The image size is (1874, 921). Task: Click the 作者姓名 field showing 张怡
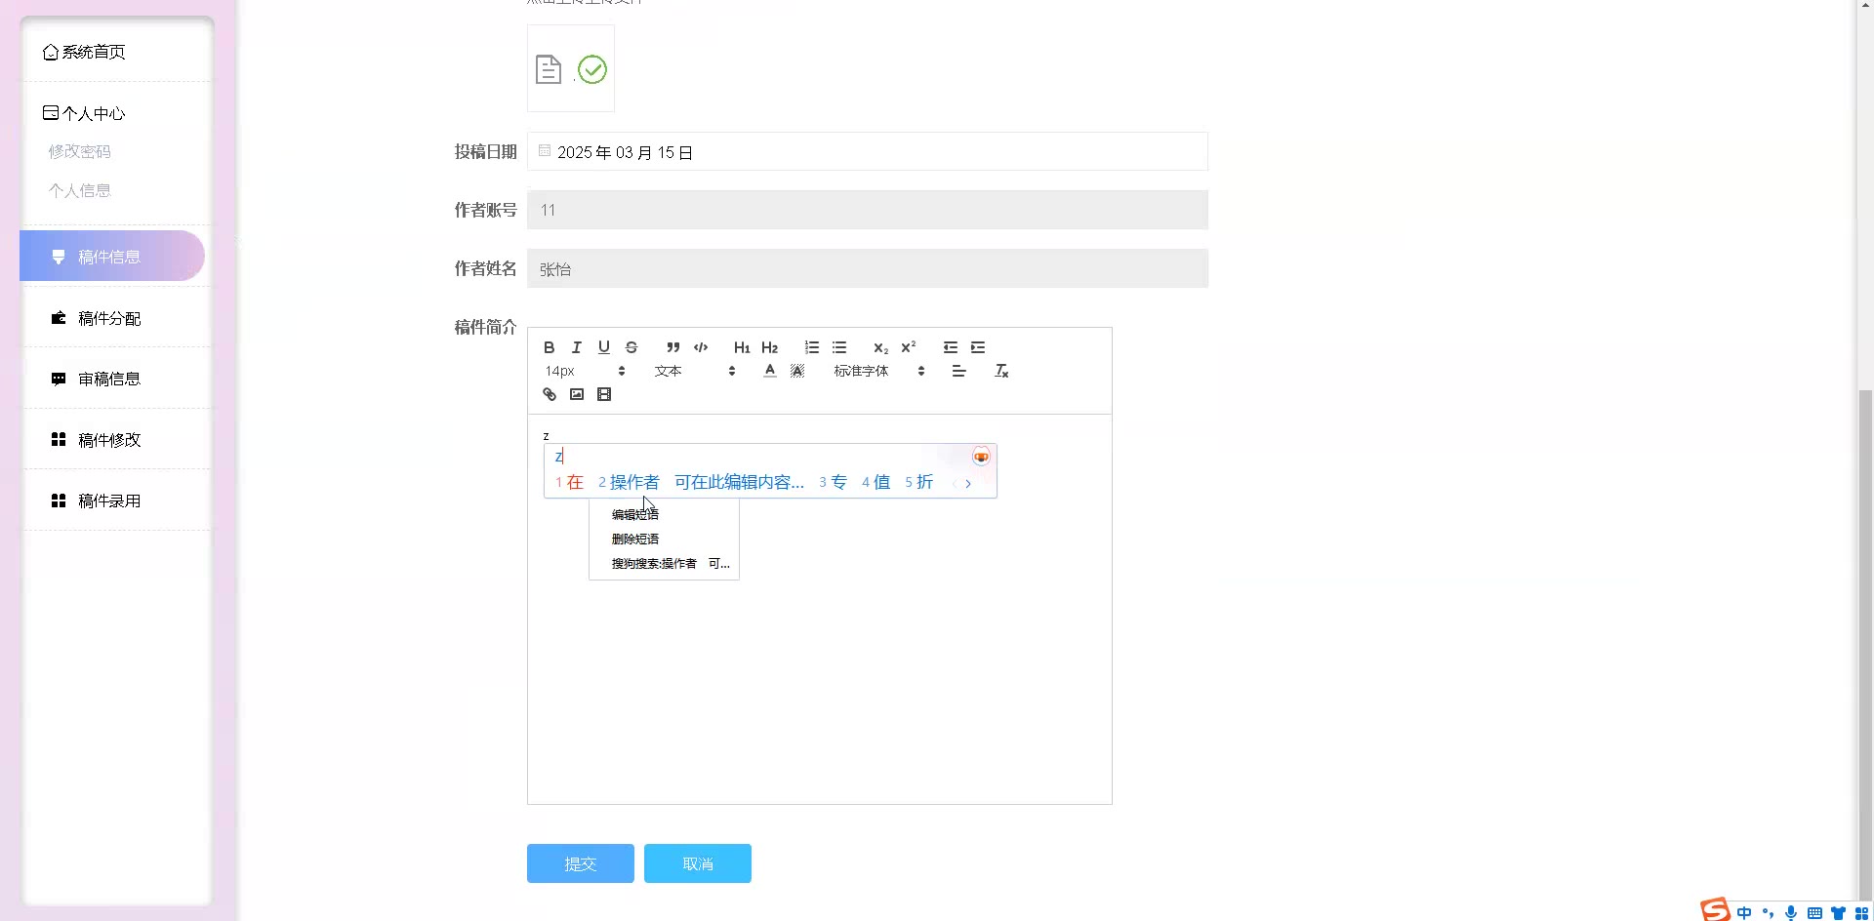[x=868, y=268]
